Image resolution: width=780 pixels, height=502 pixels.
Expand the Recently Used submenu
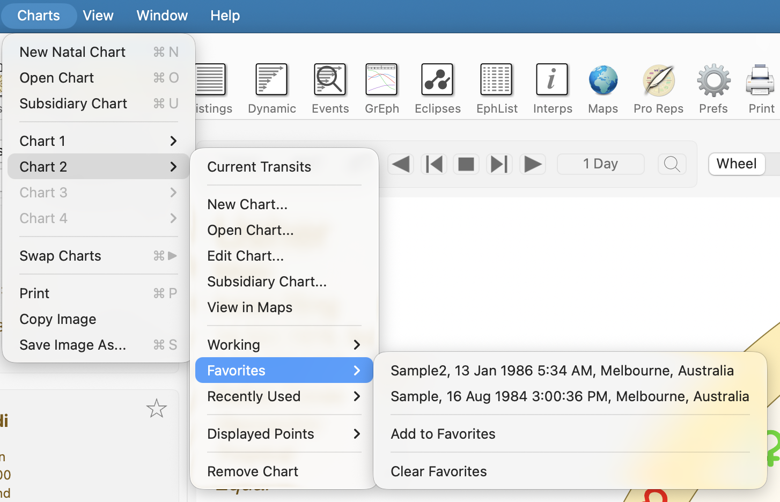[284, 396]
